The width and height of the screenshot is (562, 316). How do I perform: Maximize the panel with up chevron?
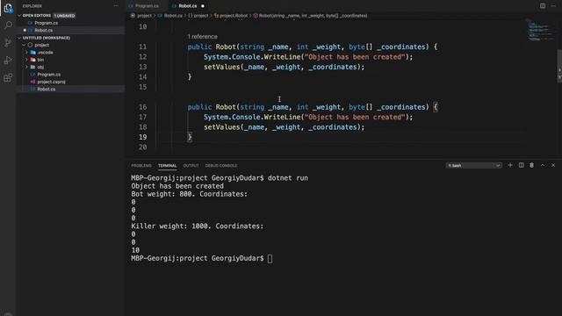point(543,165)
